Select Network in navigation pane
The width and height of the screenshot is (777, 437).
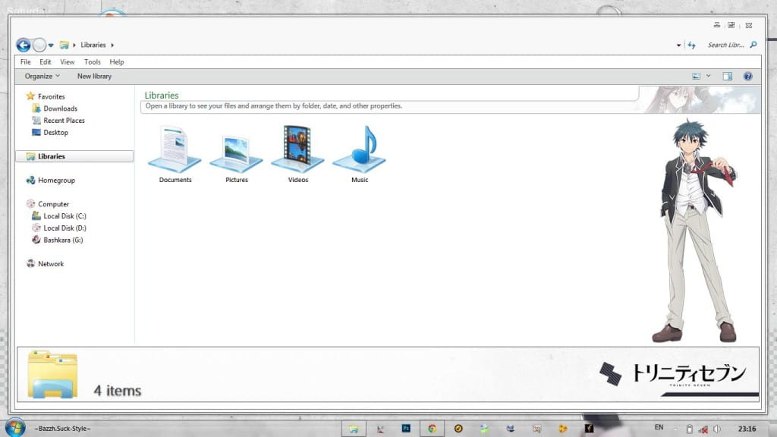pyautogui.click(x=51, y=264)
